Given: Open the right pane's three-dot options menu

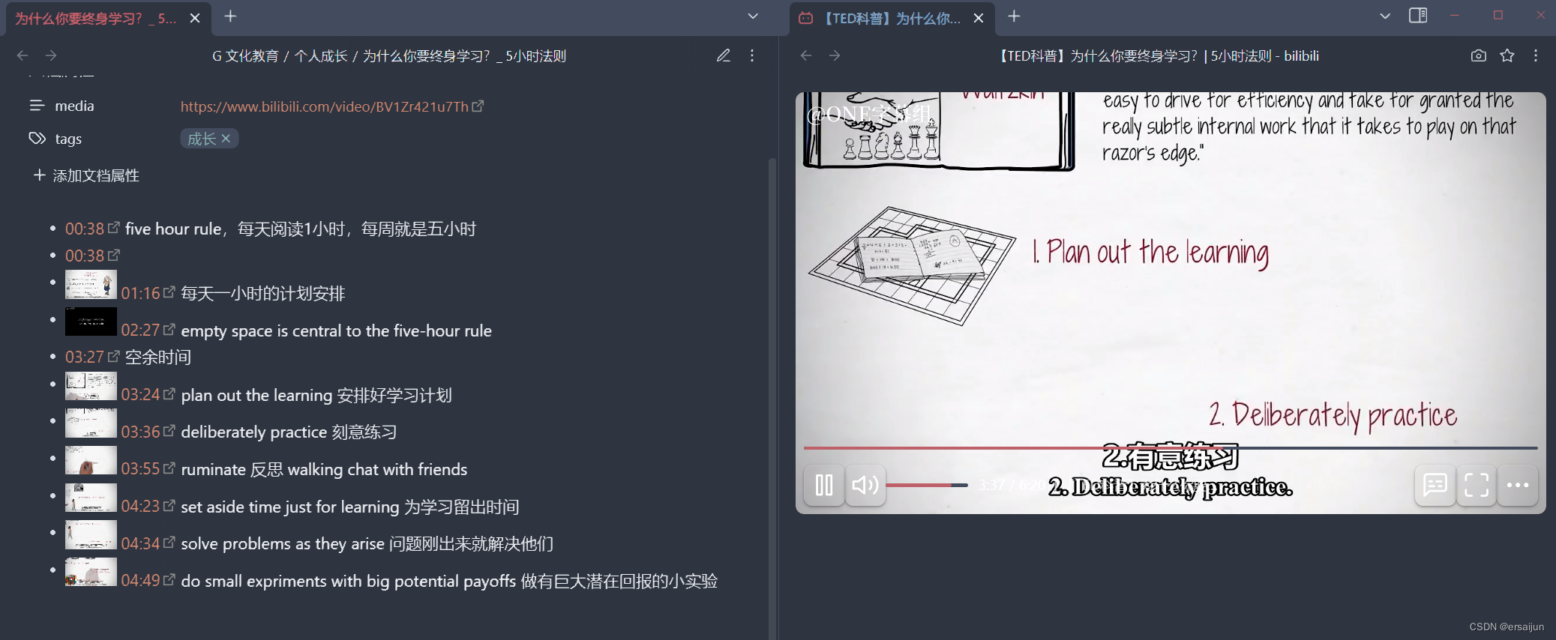Looking at the screenshot, I should [1536, 55].
